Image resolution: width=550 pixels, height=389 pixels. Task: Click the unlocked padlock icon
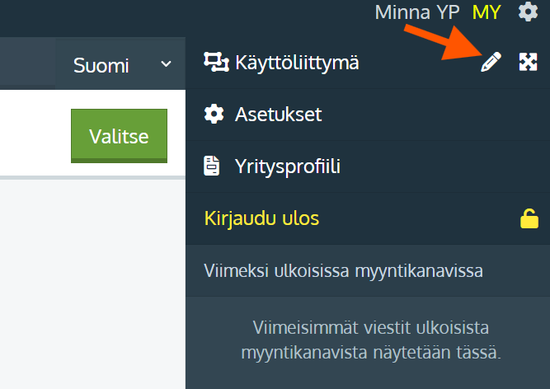[x=528, y=218]
